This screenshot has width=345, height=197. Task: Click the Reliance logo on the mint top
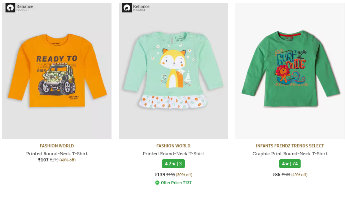coord(135,8)
